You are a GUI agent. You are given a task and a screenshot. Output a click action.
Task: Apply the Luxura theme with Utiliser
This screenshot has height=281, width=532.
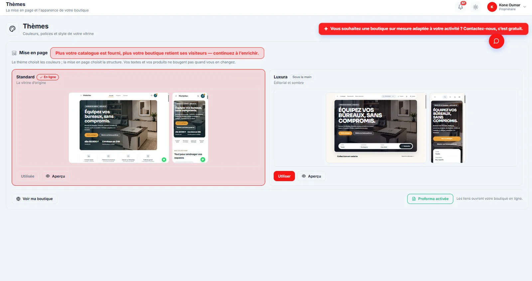click(x=284, y=176)
